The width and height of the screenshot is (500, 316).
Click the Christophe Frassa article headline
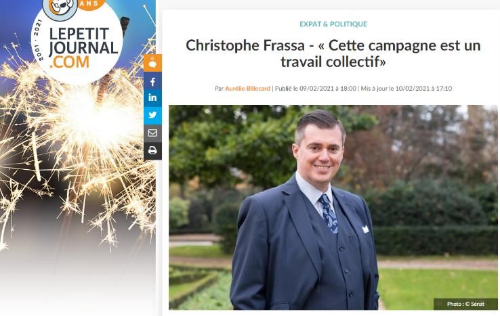[333, 53]
